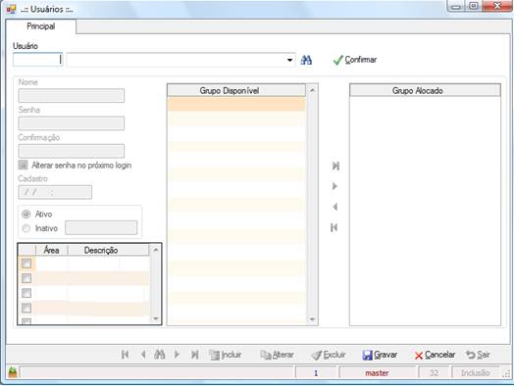Click down arrow of Grupo Disponível scrollbar
The image size is (514, 386).
(x=312, y=319)
